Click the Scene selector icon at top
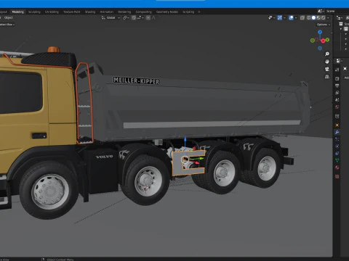Screen dimensions: 349x261 tap(321, 11)
